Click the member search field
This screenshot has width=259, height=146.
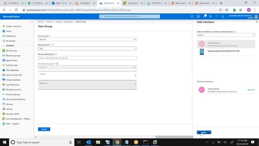pyautogui.click(x=226, y=35)
